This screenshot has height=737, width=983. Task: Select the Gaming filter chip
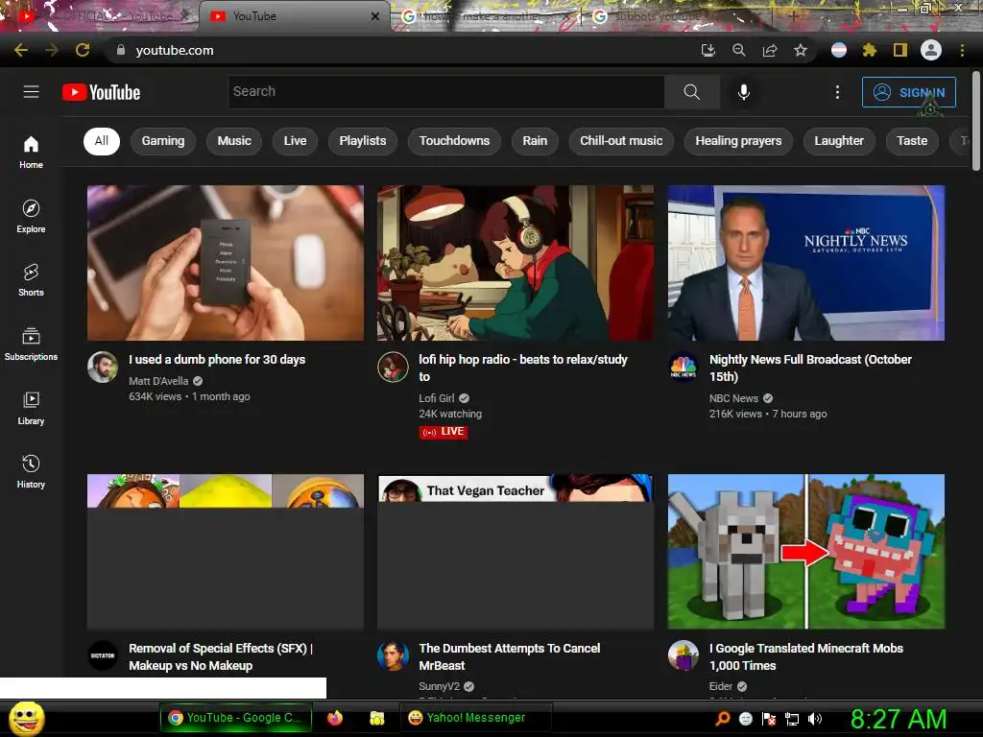pyautogui.click(x=163, y=141)
